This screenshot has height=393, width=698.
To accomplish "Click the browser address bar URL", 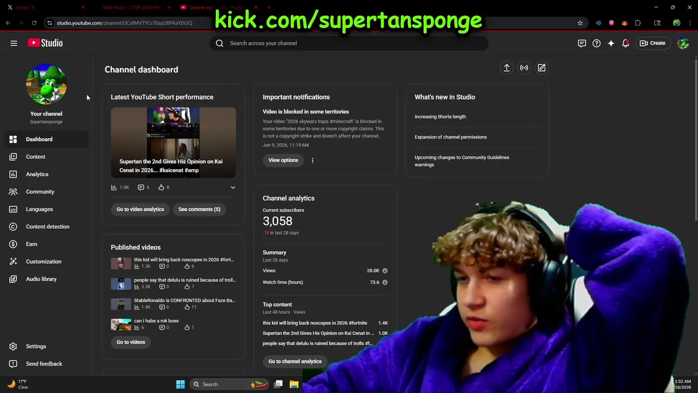I will [x=124, y=23].
